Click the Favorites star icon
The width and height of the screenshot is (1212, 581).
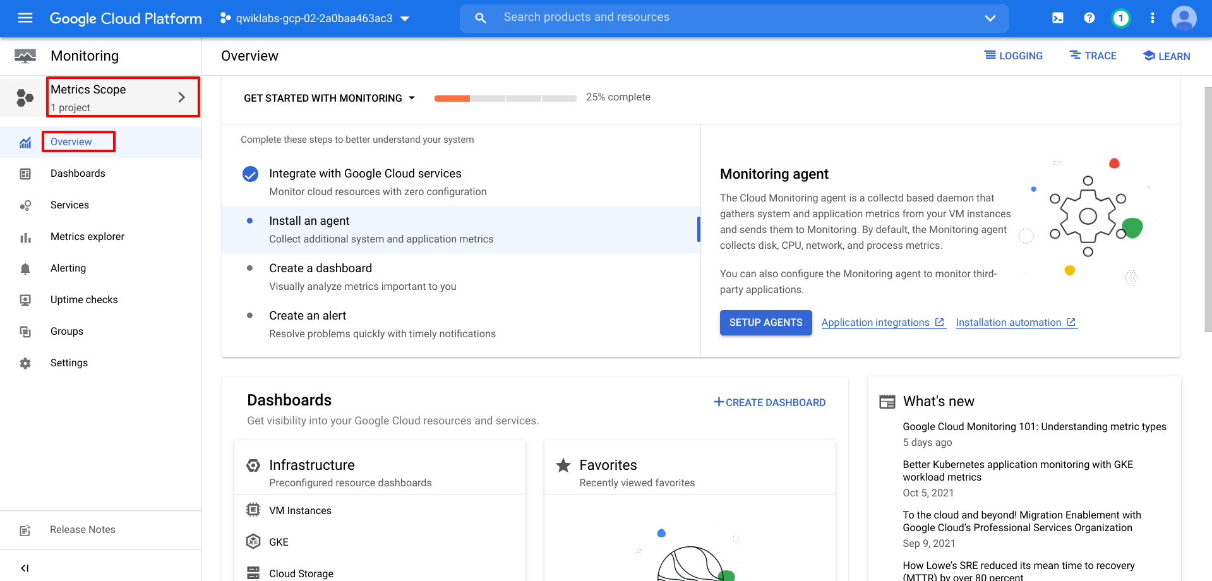click(x=563, y=465)
